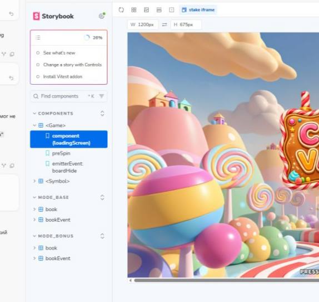Check off 'Change a story with Controls'
This screenshot has height=302, width=319.
38,65
